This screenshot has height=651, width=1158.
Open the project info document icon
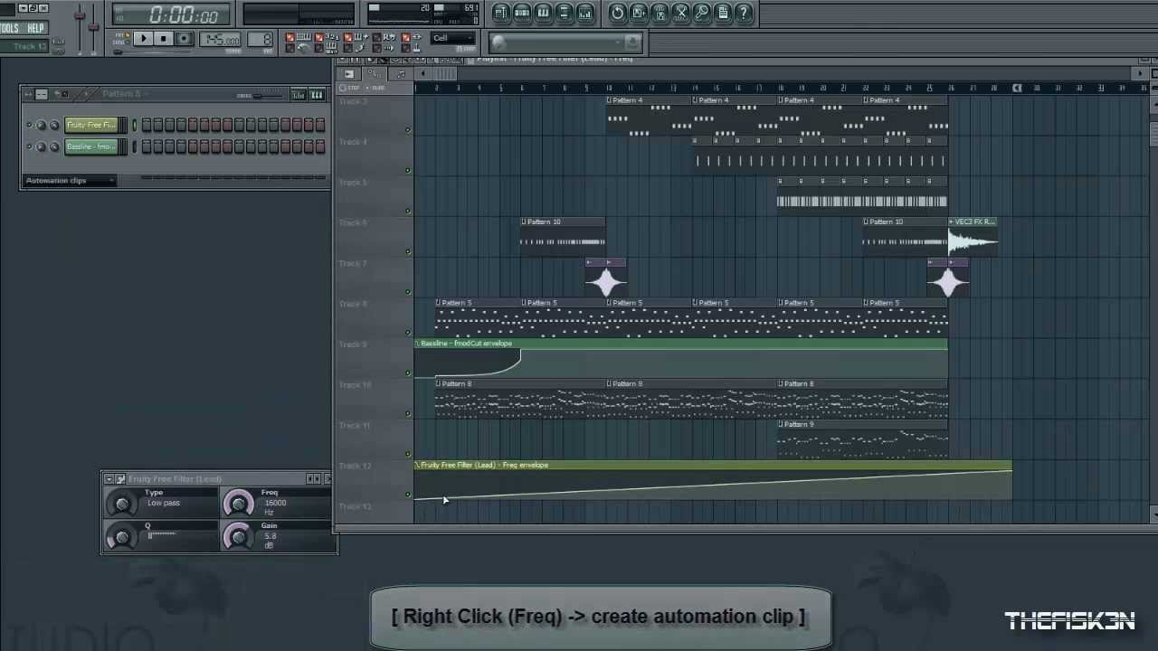coord(722,13)
